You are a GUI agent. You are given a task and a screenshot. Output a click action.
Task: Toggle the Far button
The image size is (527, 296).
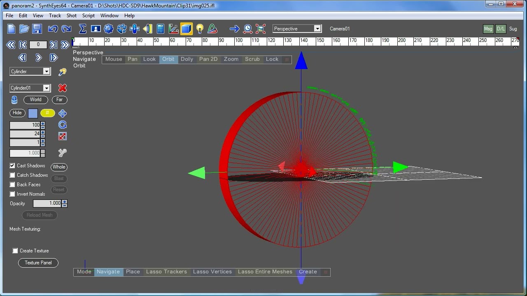click(x=59, y=99)
